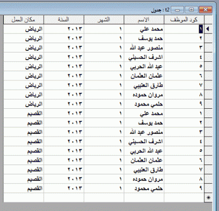Click year ٢٠١٣ in عثمان العثمان's الرياض row
The height and width of the screenshot is (211, 219).
(x=64, y=76)
